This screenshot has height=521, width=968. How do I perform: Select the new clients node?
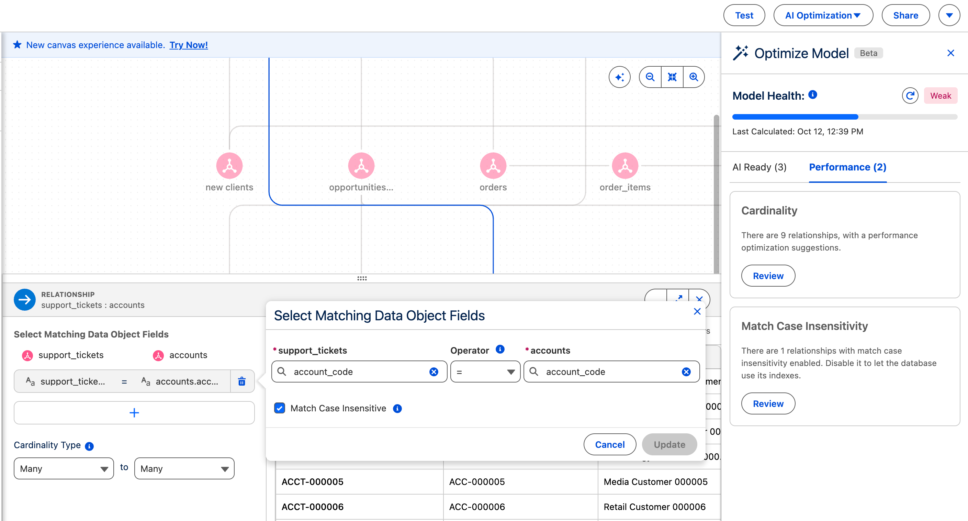(x=229, y=166)
